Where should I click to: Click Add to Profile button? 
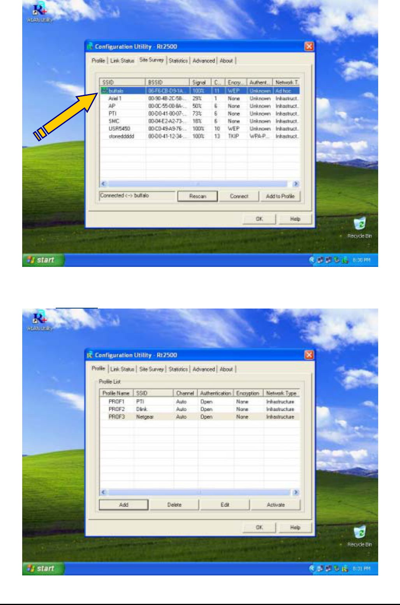280,196
